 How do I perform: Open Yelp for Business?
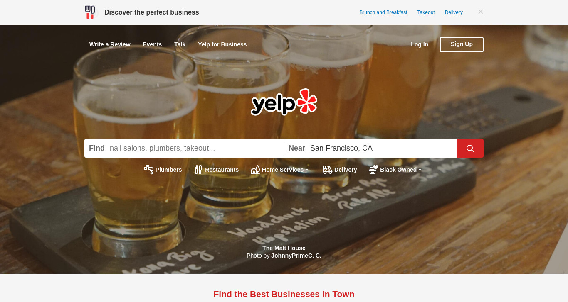coord(222,44)
